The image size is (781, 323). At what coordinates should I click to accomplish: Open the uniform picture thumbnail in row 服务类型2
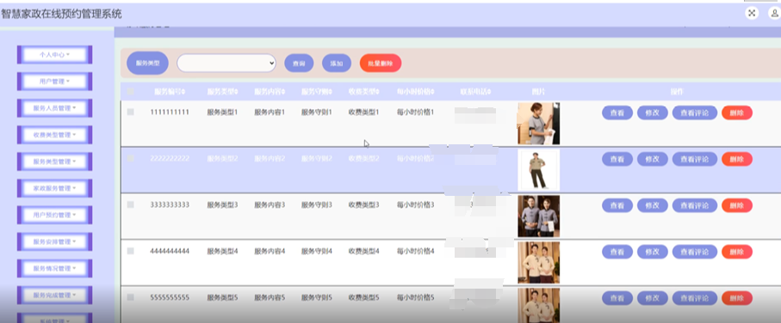tap(538, 170)
